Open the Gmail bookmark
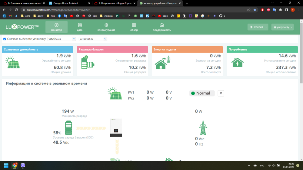The width and height of the screenshot is (303, 170). click(x=10, y=16)
